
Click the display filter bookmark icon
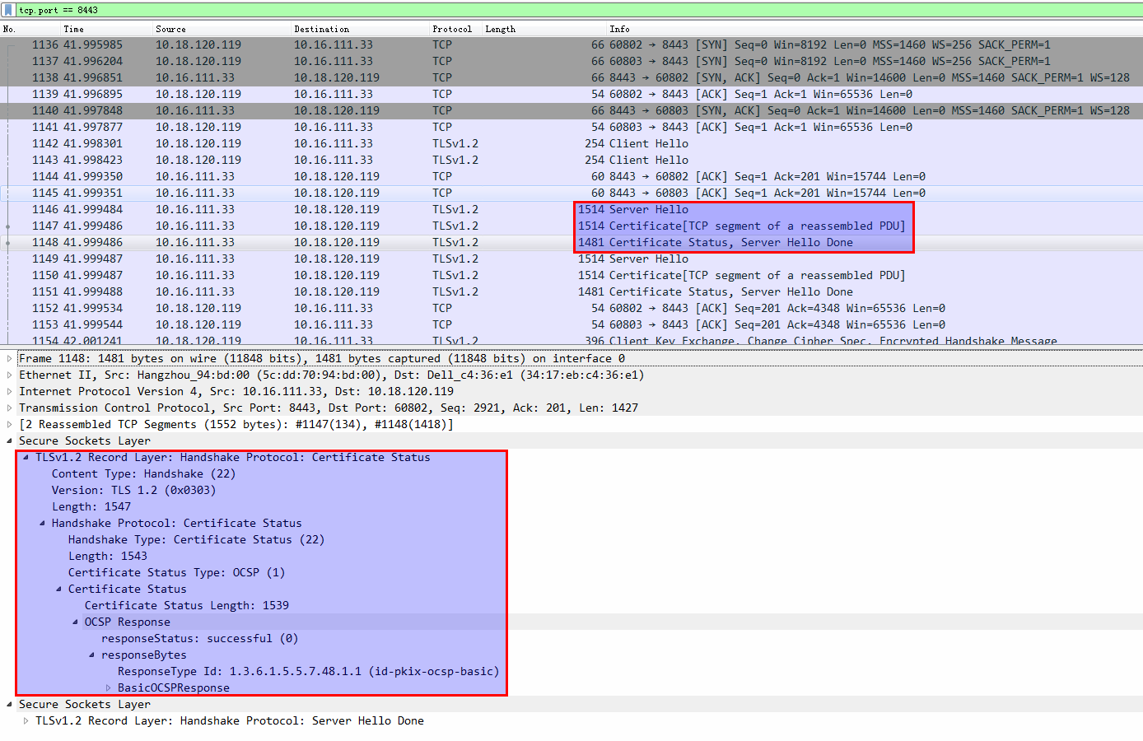pyautogui.click(x=8, y=10)
